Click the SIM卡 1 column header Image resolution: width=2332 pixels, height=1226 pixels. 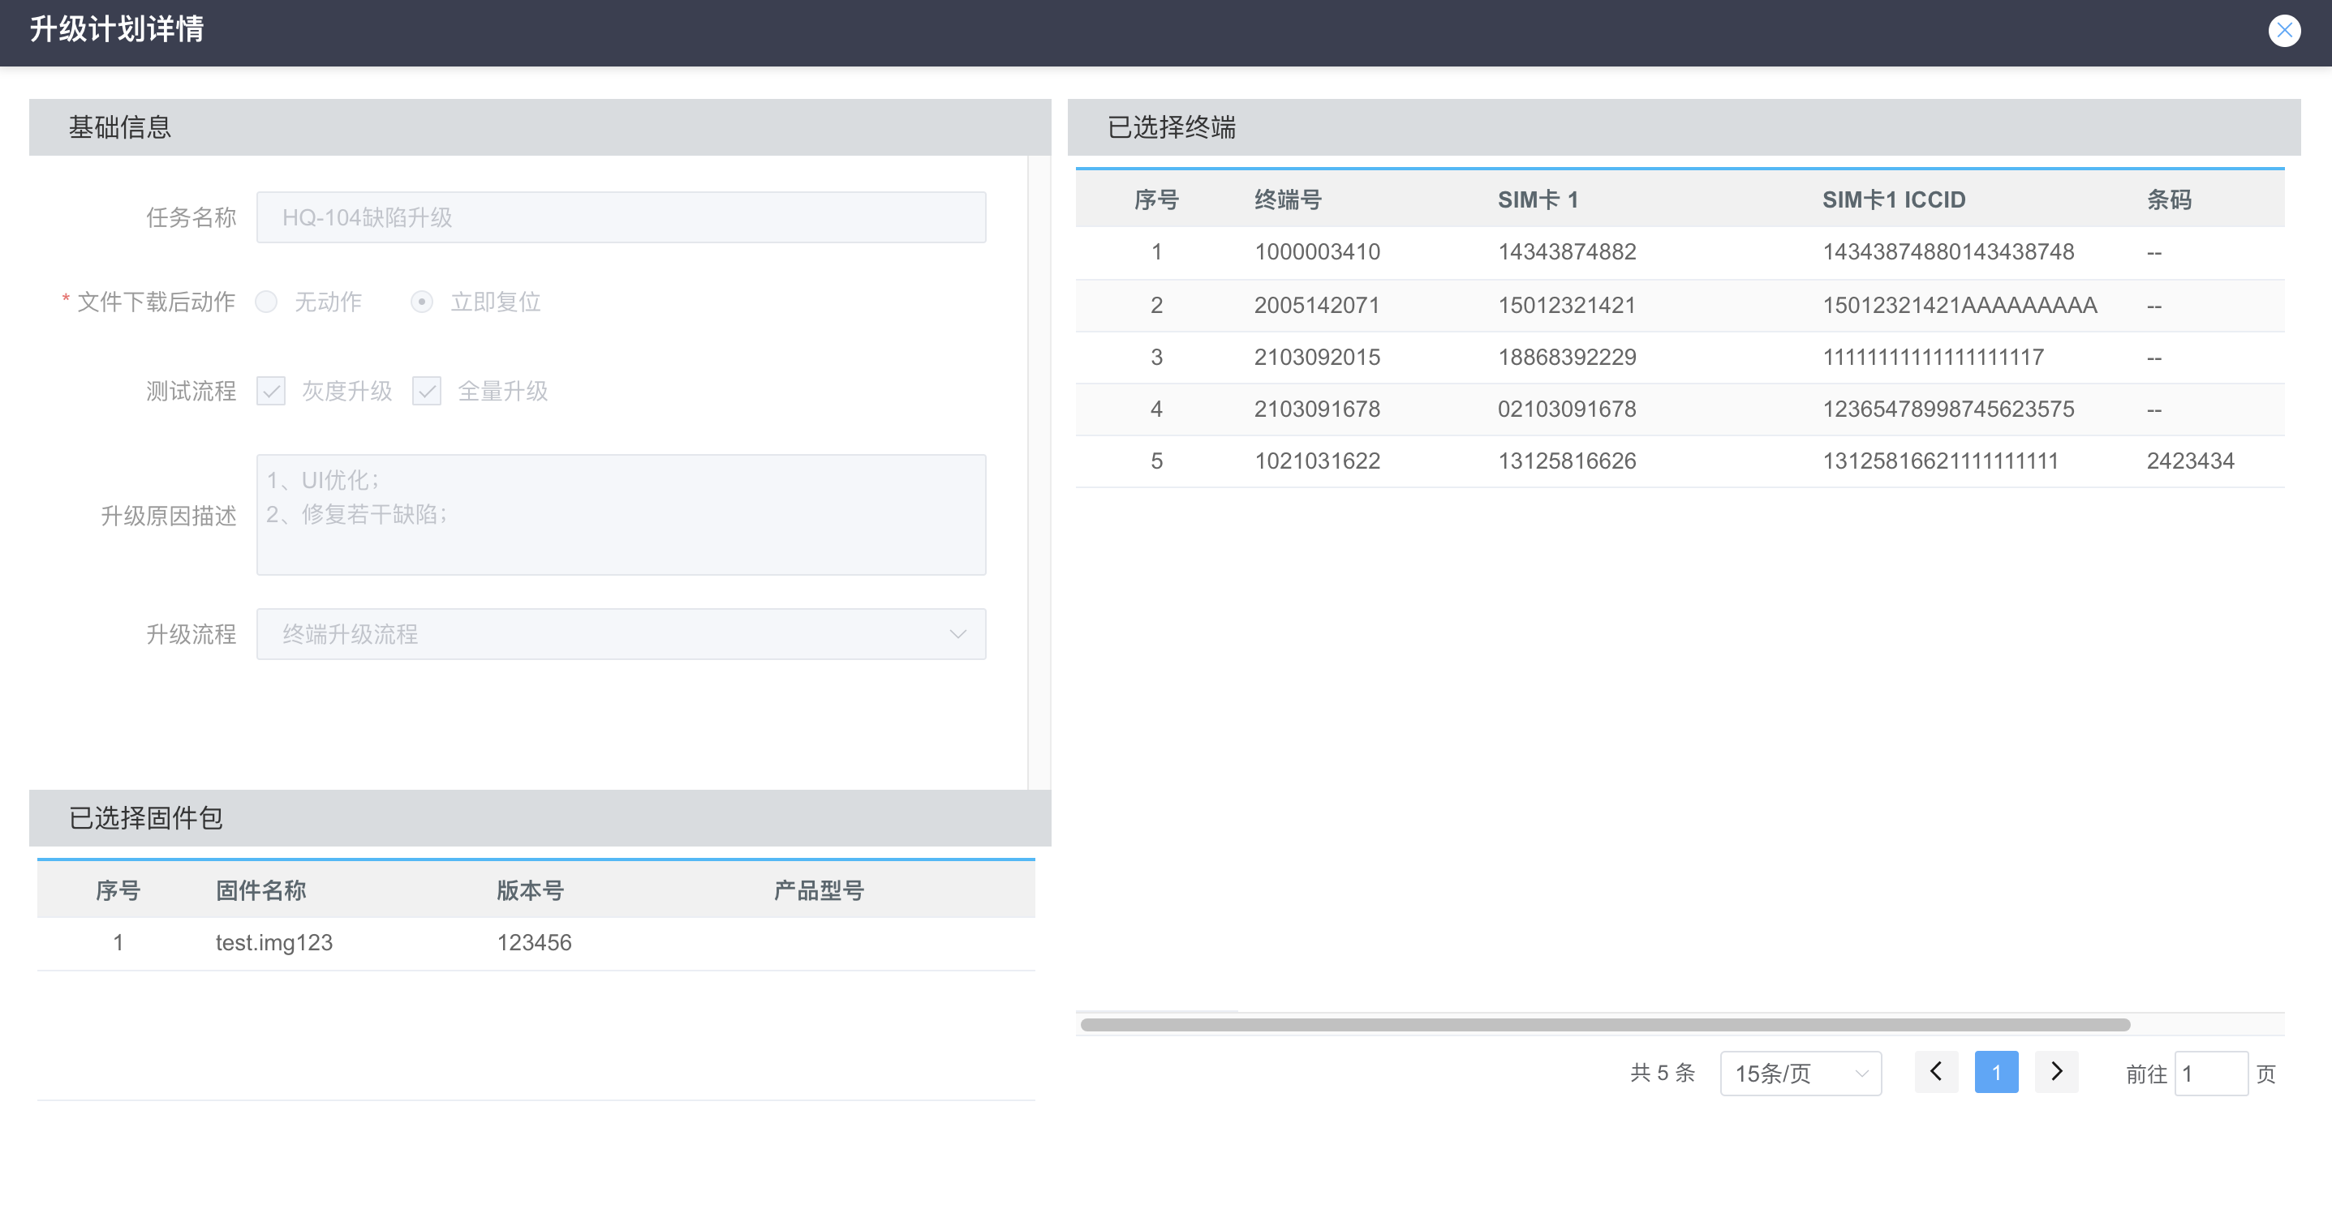(1538, 200)
